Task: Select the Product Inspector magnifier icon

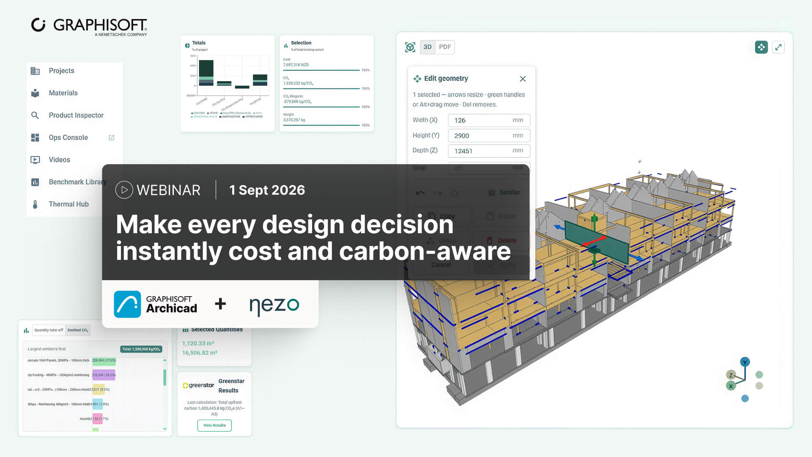Action: 35,115
